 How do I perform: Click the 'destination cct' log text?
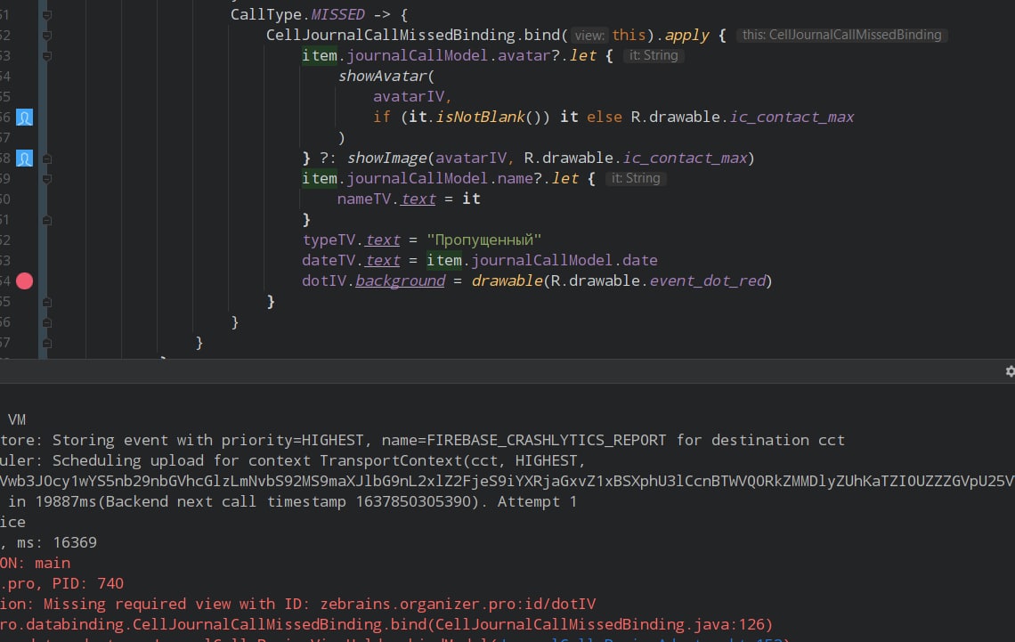pyautogui.click(x=777, y=440)
